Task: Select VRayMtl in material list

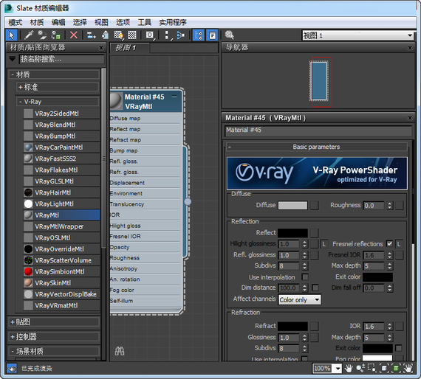Action: tap(61, 215)
